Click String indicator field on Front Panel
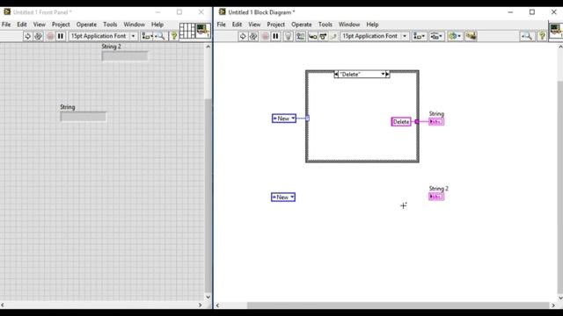This screenshot has height=316, width=563. click(x=84, y=117)
